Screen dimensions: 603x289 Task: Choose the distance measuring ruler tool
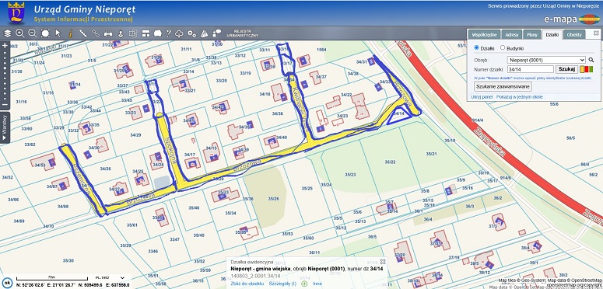point(82,33)
